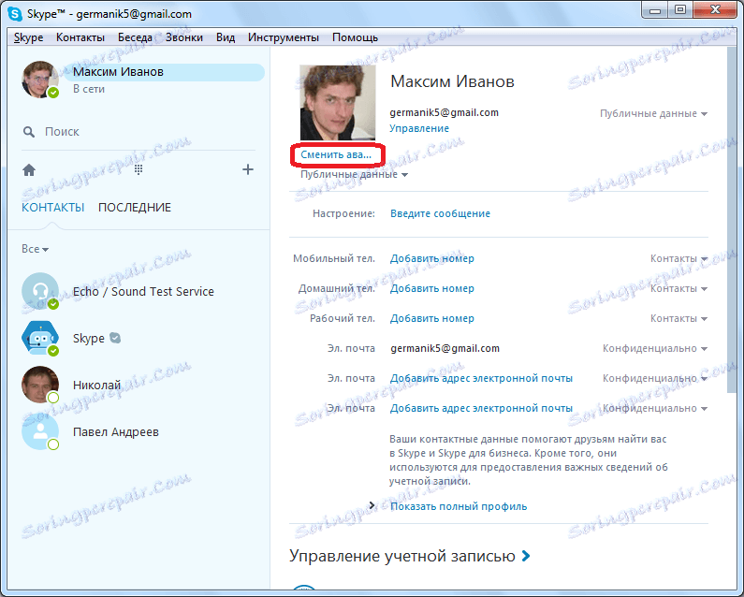This screenshot has width=744, height=597.
Task: Select Echo / Sound Test Service contact
Action: [139, 291]
